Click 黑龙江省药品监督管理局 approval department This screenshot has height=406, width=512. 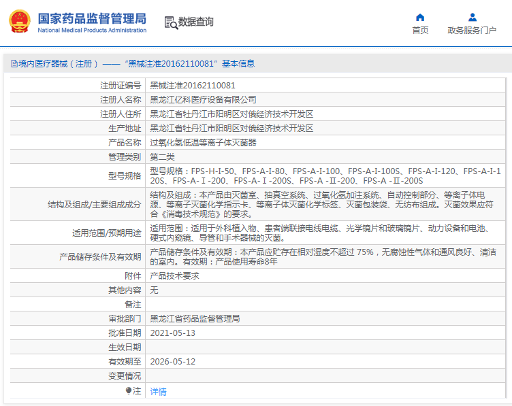(x=195, y=318)
